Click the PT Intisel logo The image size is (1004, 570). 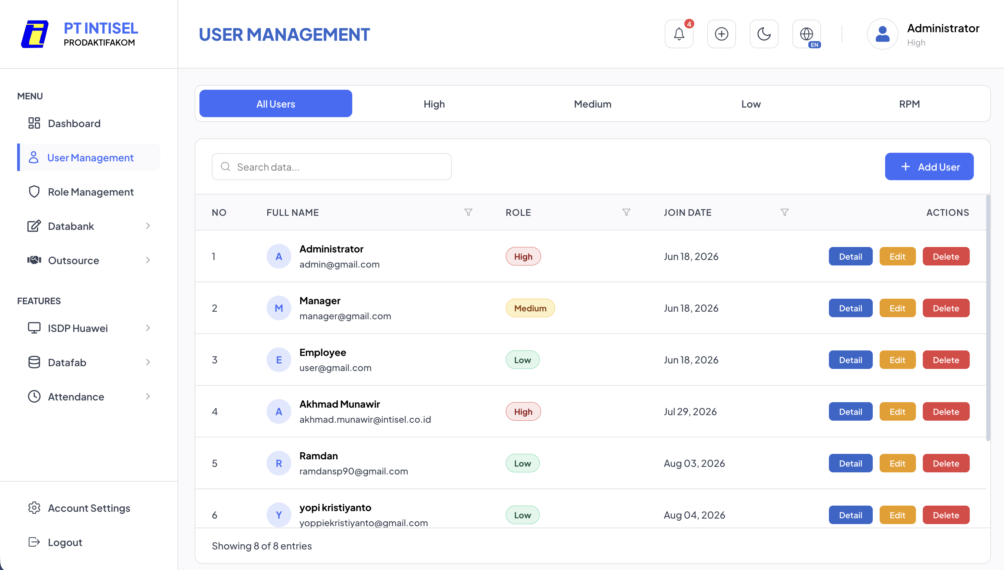click(x=35, y=34)
